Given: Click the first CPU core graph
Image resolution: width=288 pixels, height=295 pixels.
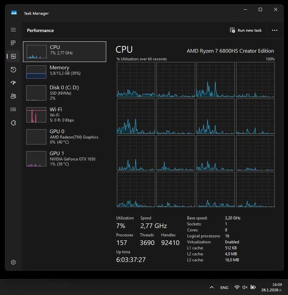Looking at the screenshot, I should coord(136,80).
